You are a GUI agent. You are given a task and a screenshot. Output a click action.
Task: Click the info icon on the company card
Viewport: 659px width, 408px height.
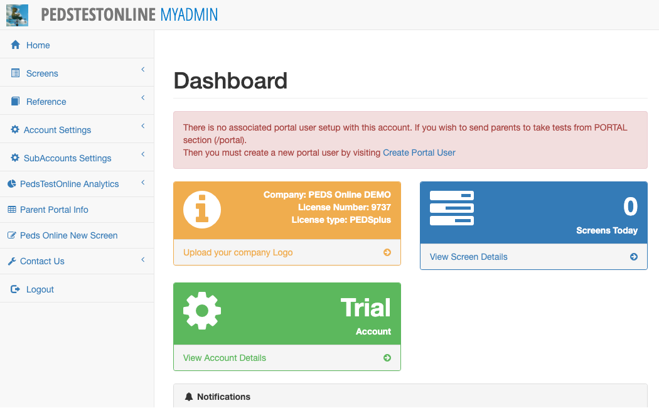pyautogui.click(x=201, y=210)
